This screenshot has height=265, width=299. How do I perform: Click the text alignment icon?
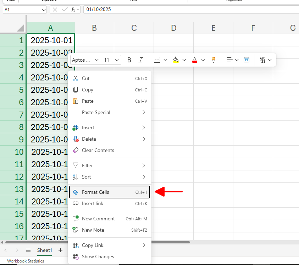(x=229, y=60)
